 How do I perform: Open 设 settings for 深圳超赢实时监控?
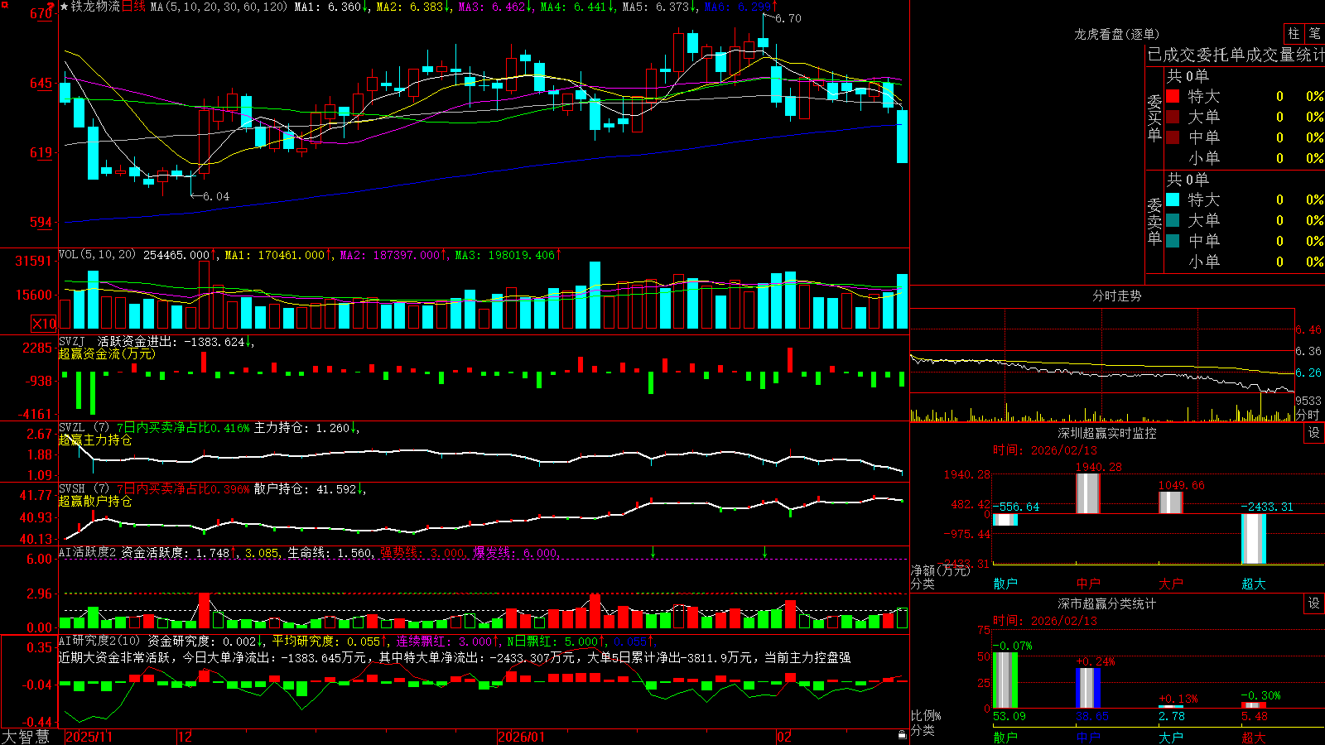(x=1314, y=433)
